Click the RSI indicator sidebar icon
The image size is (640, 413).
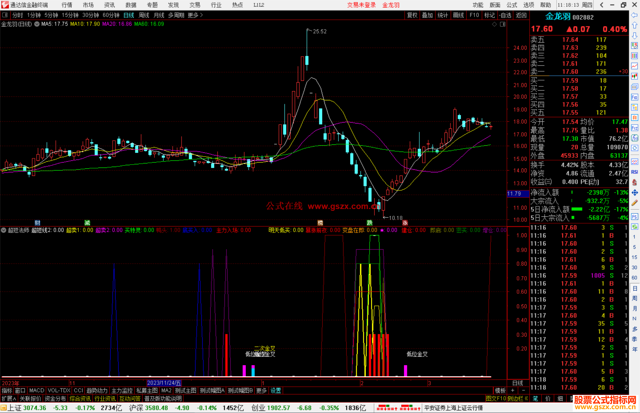click(634, 172)
